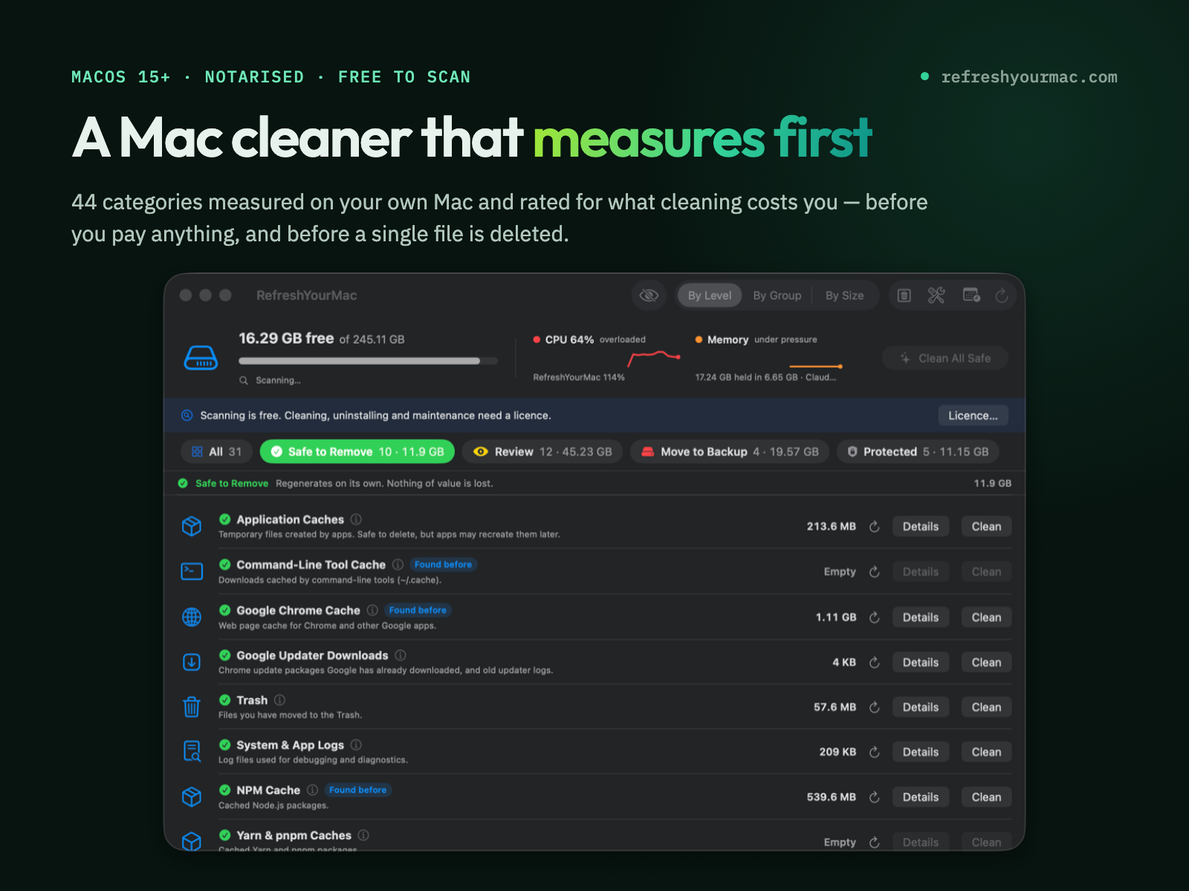Toggle the hidden items eye icon
Image resolution: width=1189 pixels, height=891 pixels.
click(x=649, y=296)
